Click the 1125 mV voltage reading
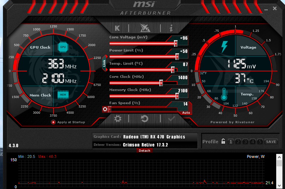285x189 pixels. click(242, 64)
